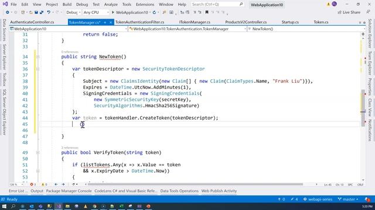Open the WebApplication10 project navigation dropdown
The width and height of the screenshot is (375, 210).
[x=69, y=29]
